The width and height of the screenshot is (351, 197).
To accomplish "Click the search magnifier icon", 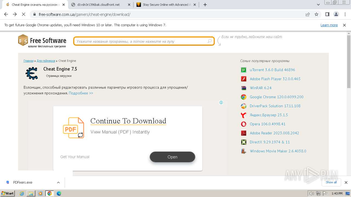I will (x=210, y=41).
